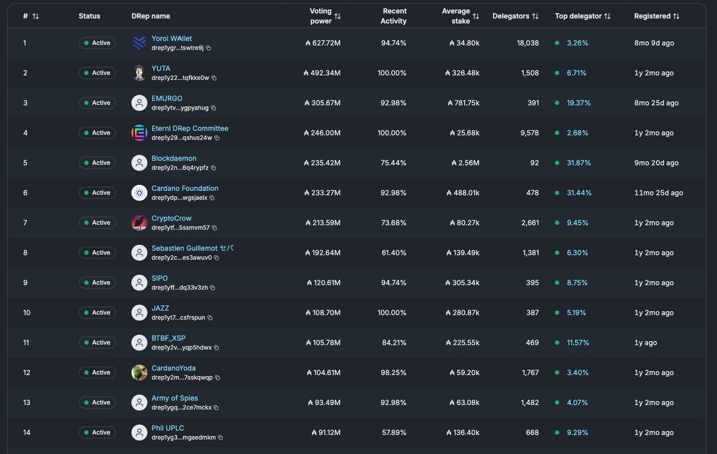The width and height of the screenshot is (717, 454).
Task: Open top delegator 19.37% link
Action: (578, 103)
